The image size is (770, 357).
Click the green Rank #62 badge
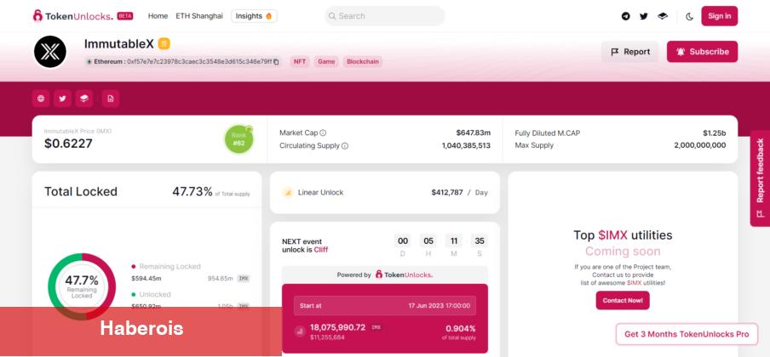238,139
